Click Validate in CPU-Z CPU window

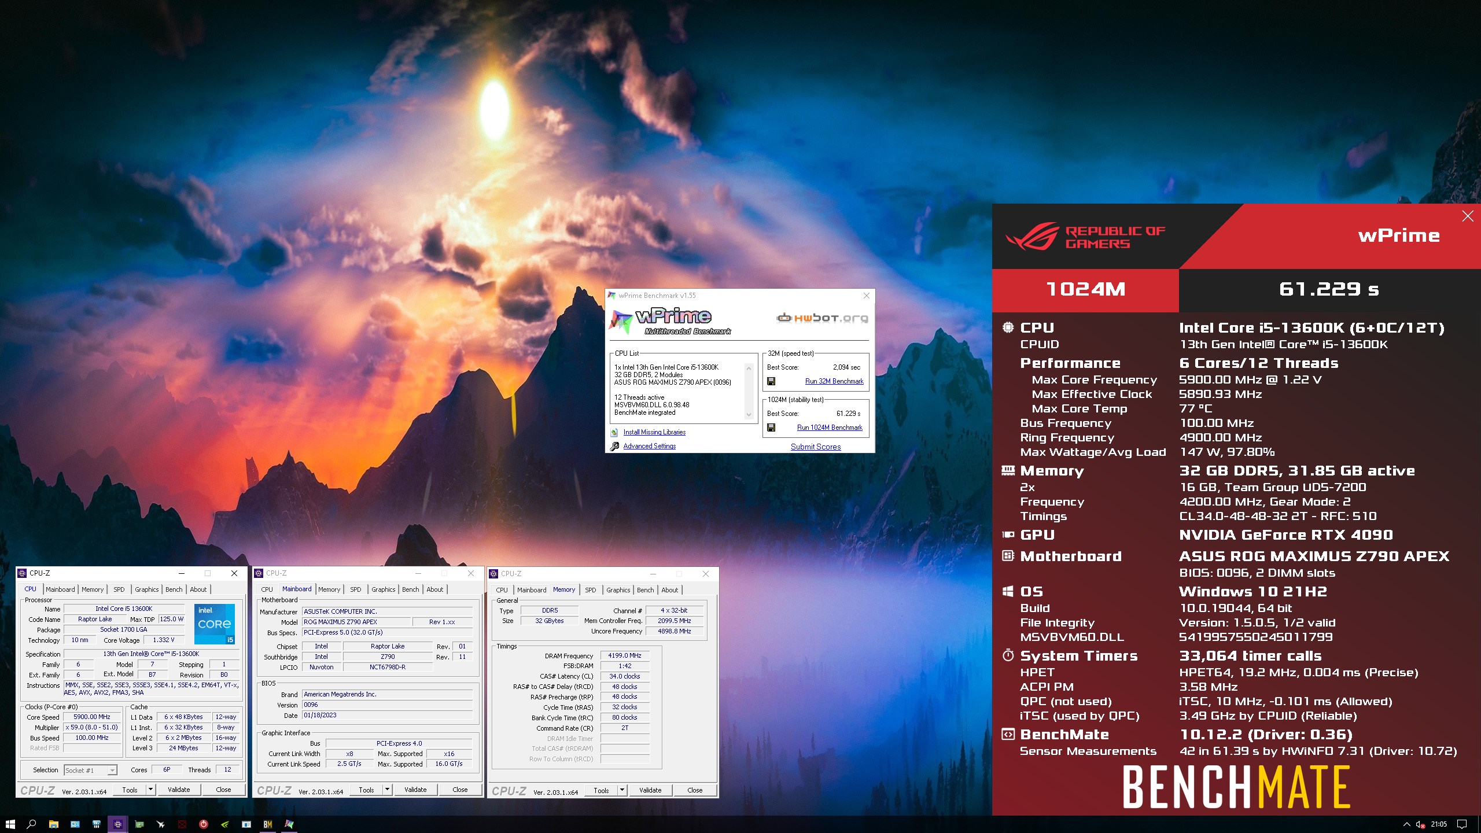pos(179,790)
